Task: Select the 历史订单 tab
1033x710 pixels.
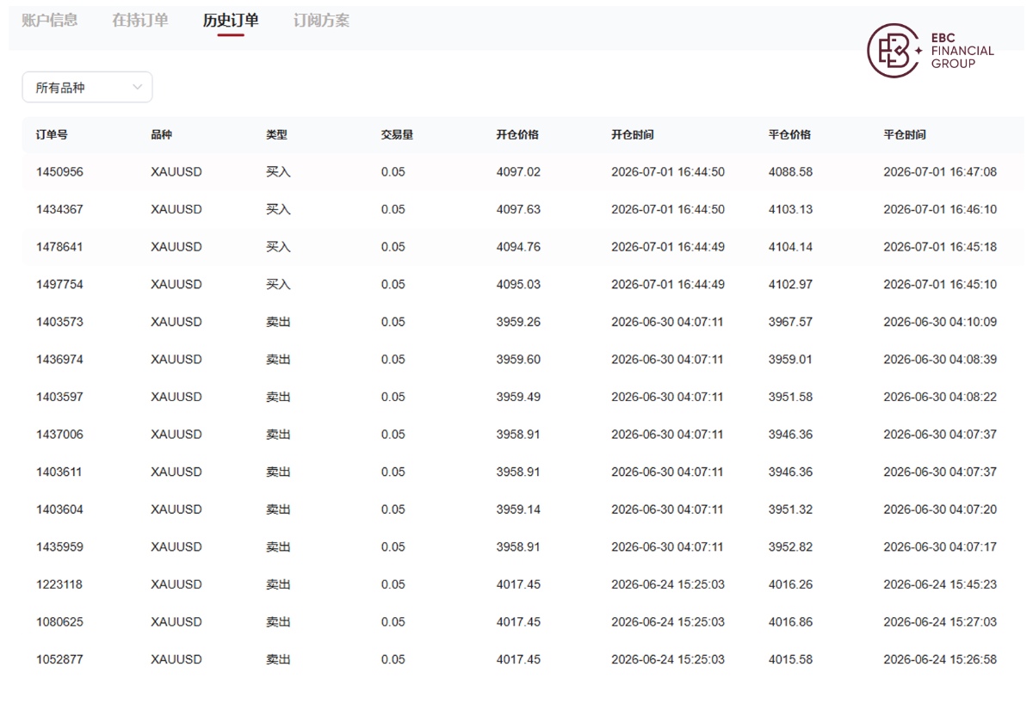Action: 231,21
